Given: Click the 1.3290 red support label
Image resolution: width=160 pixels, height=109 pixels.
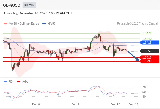Looking at the screenshot, I should point(147,61).
